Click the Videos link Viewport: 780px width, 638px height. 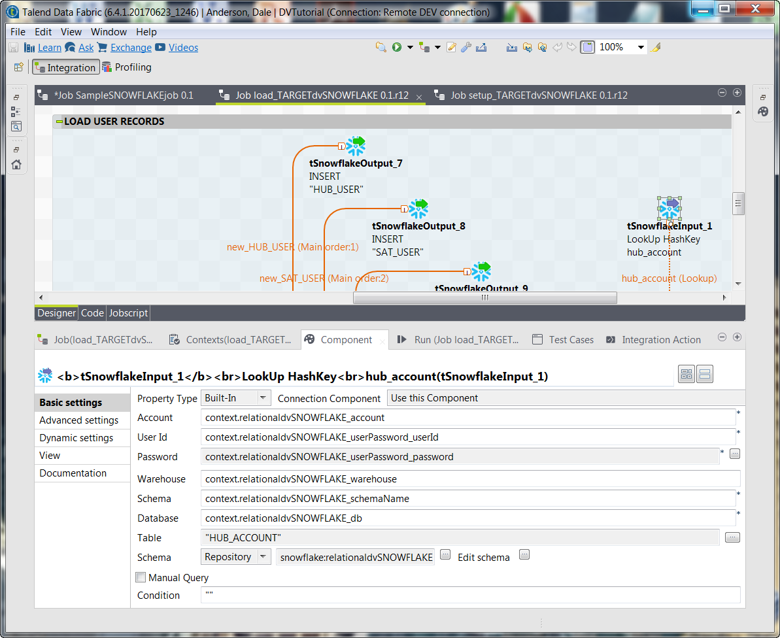click(x=183, y=48)
